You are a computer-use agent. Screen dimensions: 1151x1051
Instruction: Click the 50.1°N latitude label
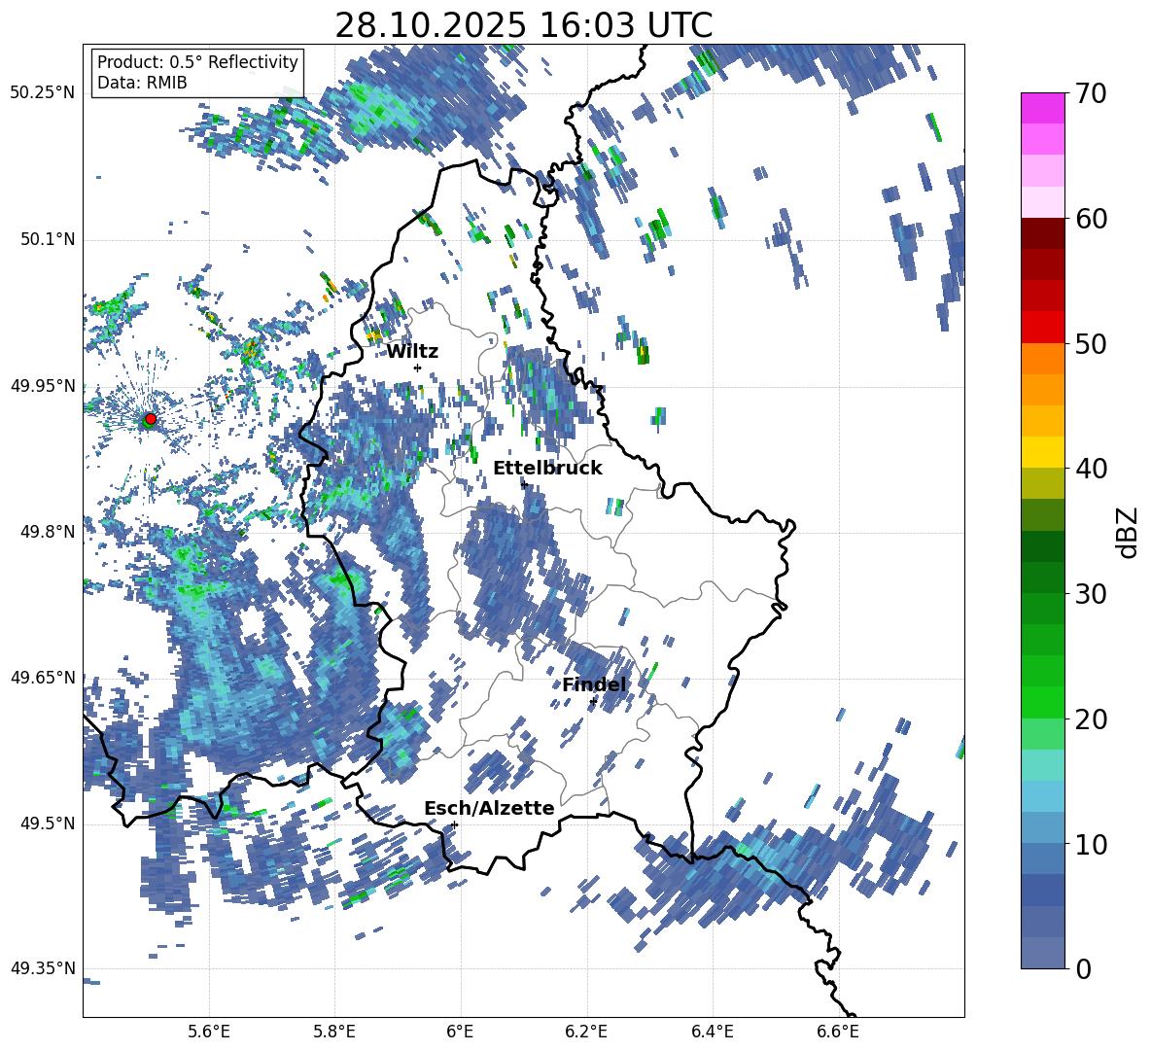48,239
